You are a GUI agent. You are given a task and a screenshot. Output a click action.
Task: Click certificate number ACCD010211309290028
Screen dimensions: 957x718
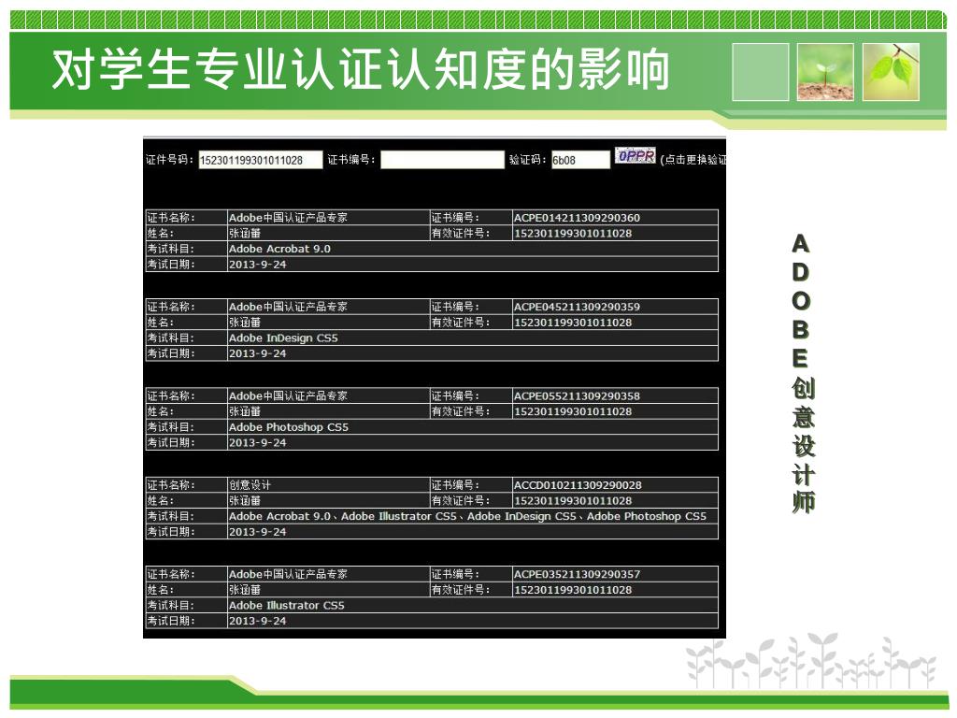click(x=578, y=485)
